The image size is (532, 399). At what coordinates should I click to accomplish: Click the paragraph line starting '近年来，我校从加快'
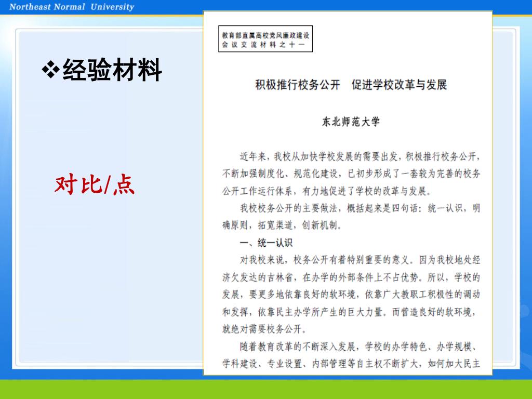[x=360, y=156]
